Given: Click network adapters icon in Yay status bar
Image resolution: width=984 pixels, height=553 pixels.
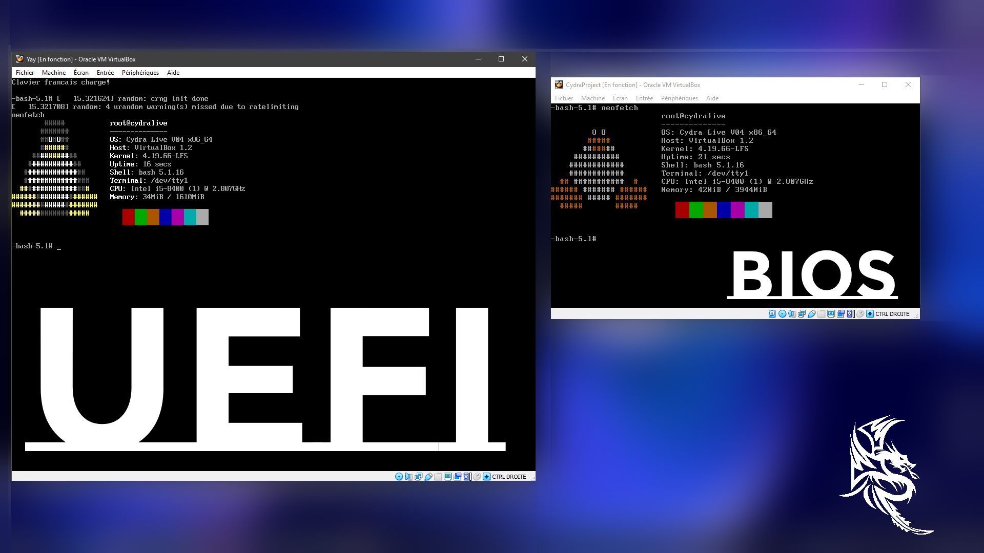Looking at the screenshot, I should coord(418,477).
